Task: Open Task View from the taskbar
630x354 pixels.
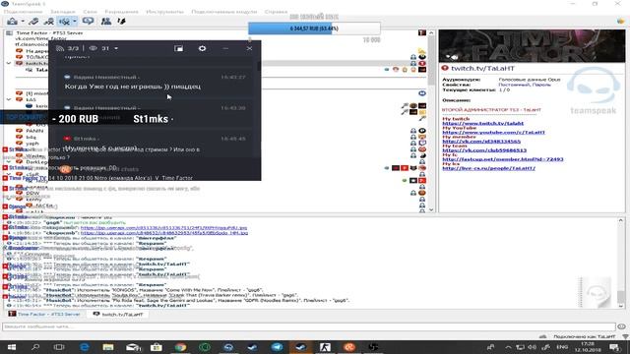Action: [59, 347]
